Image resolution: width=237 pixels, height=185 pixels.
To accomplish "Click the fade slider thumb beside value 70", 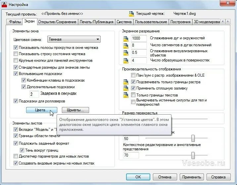I will coord(193,155).
